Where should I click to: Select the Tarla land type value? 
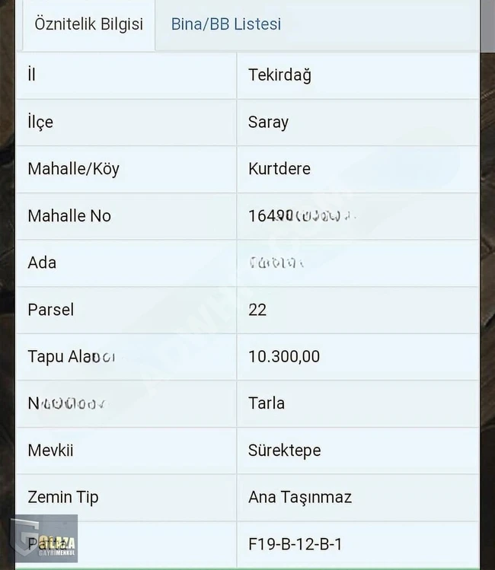coord(267,403)
